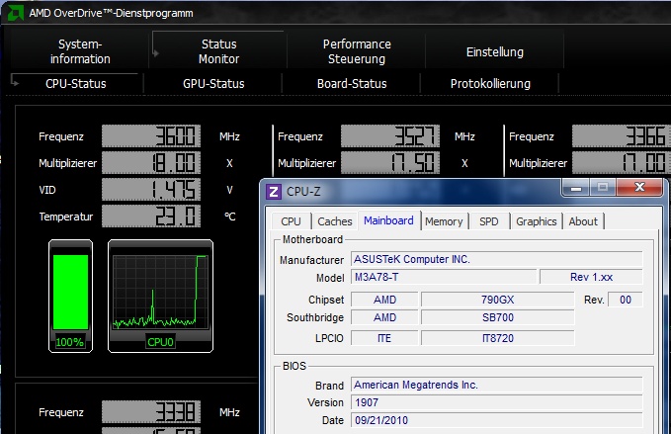Click the AMD OverDrive-Dienstprogramm window title
The width and height of the screenshot is (671, 434).
pyautogui.click(x=112, y=13)
